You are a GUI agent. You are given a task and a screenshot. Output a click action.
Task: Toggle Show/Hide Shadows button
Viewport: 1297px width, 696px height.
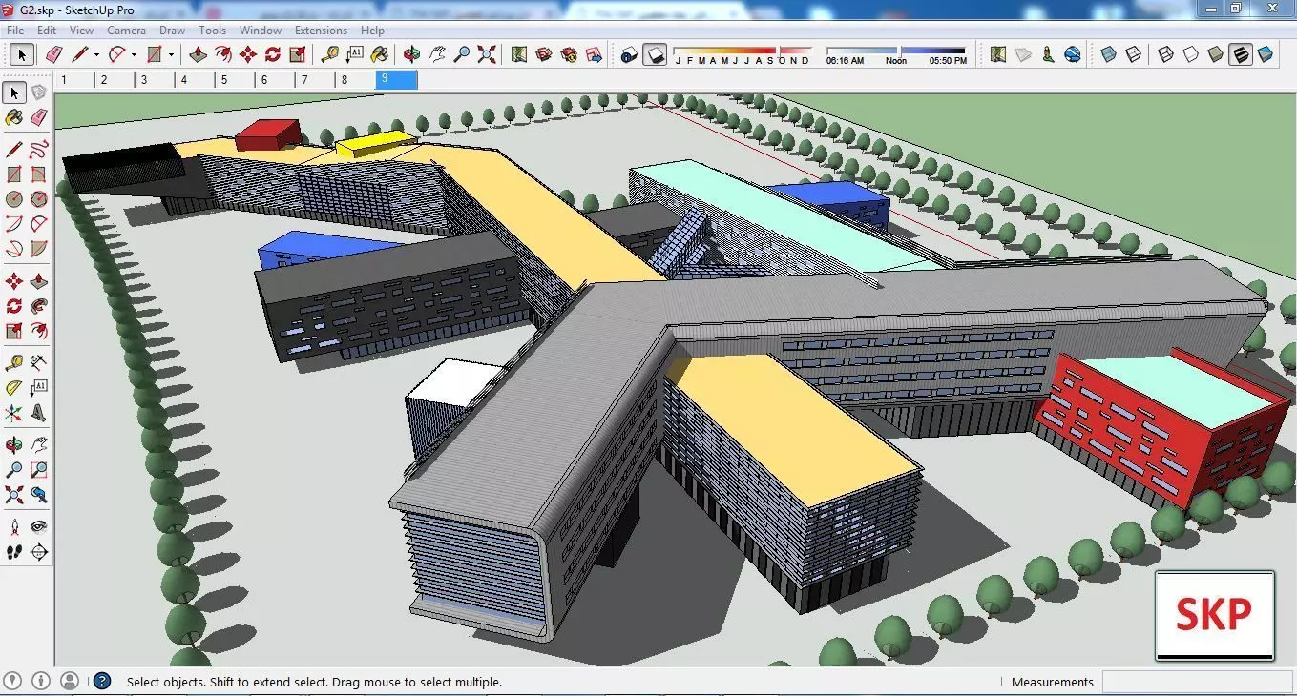[654, 54]
